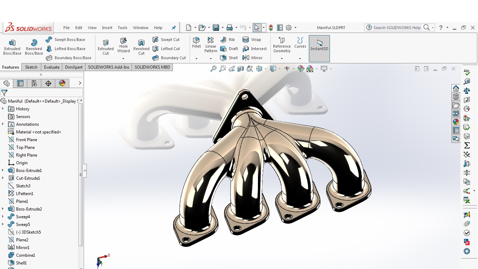Switch to the Sketch tab
The width and height of the screenshot is (478, 269).
[x=31, y=67]
